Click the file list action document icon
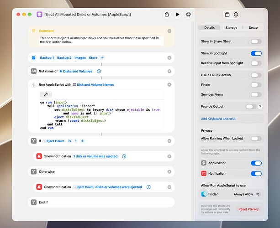Viewport: 280px width, 228px height. click(33, 58)
